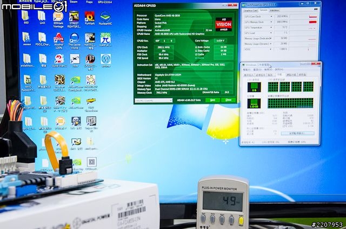Launch the Guild Wars 2 shortcut
Viewport: 346px width, 229px height.
point(59,60)
